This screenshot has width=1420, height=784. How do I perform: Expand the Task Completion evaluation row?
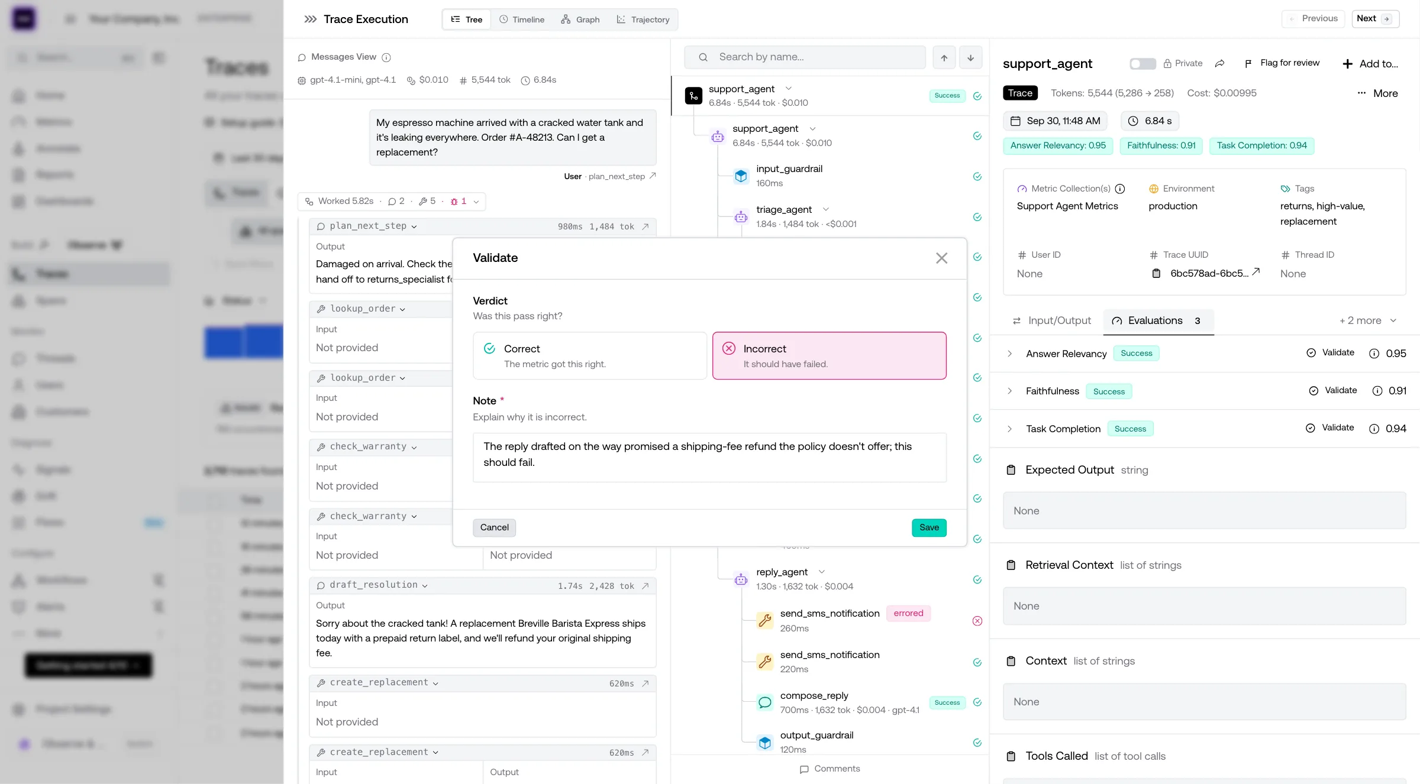point(1009,429)
